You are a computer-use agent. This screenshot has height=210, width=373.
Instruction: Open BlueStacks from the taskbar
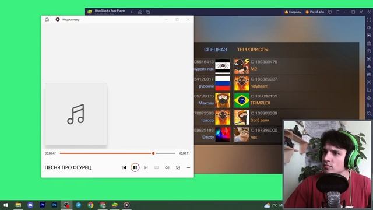pos(115,205)
